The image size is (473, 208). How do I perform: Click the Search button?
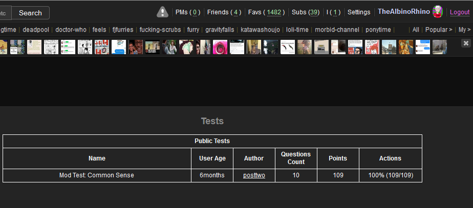point(30,13)
